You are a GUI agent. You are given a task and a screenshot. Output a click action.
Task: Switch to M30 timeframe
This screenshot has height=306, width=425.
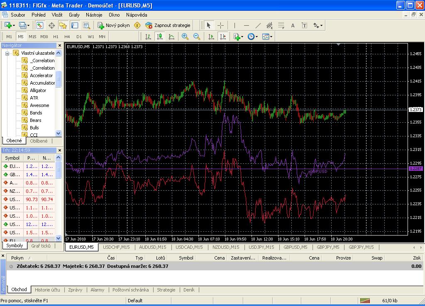pyautogui.click(x=44, y=36)
